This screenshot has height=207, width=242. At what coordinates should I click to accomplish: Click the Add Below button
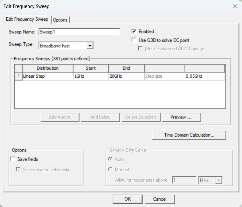point(100,117)
